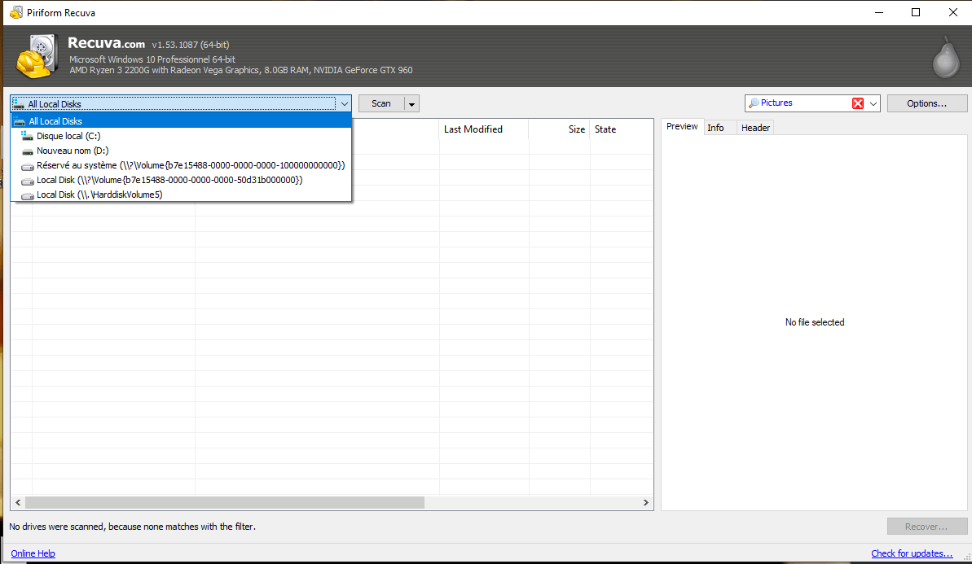
Task: Click the horizontal scrollbar right arrow
Action: [x=646, y=503]
